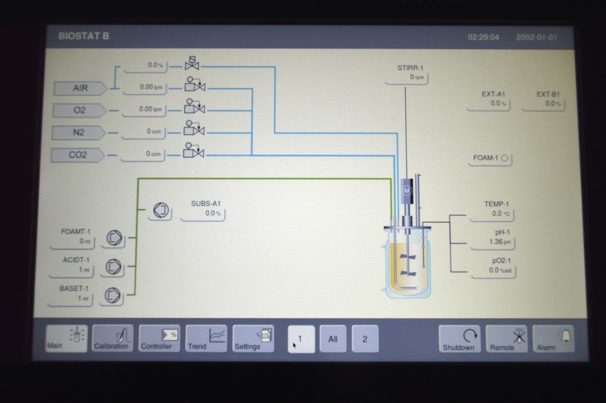Open the BASET-1 base pump icon
Image resolution: width=606 pixels, height=403 pixels.
pos(112,295)
